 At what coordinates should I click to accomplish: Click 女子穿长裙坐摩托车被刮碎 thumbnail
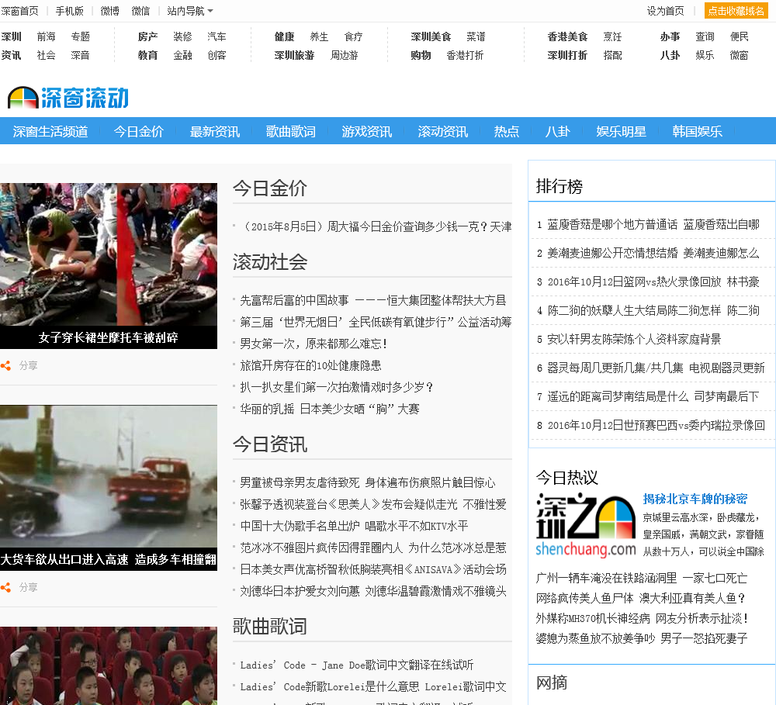click(109, 266)
